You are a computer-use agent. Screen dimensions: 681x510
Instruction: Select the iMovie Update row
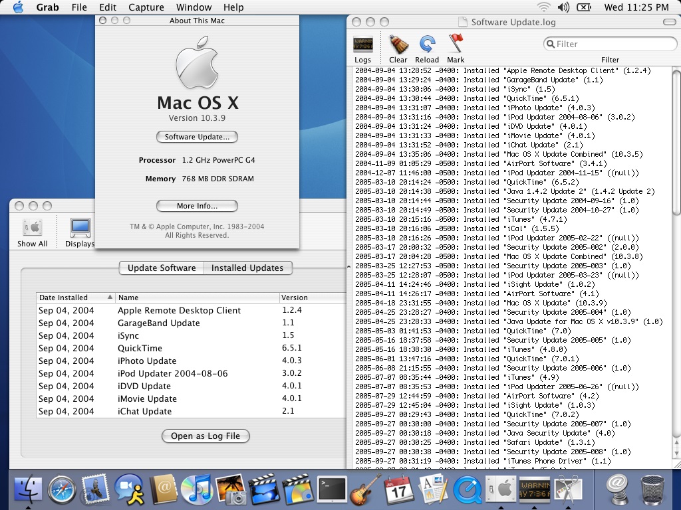pyautogui.click(x=191, y=398)
